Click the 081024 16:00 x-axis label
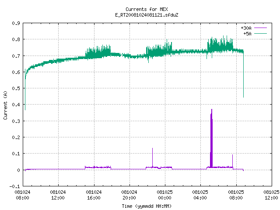 click(x=94, y=195)
